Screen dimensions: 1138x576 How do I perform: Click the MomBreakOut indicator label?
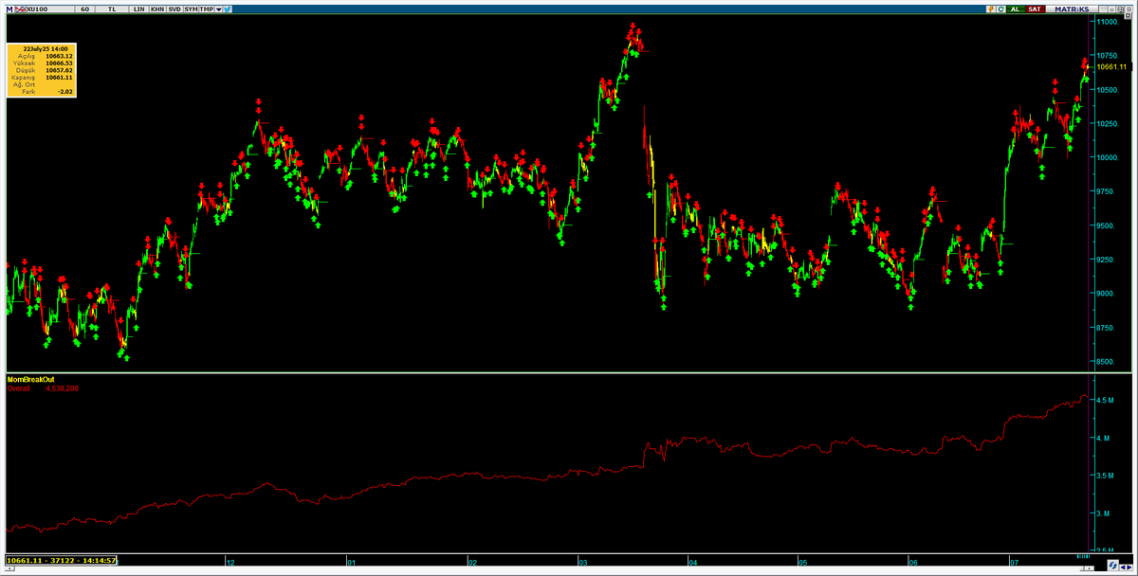[31, 379]
